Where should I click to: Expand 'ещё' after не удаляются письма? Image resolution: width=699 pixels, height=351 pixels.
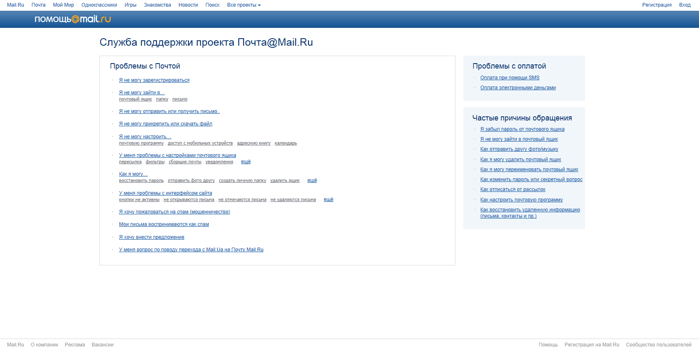[x=328, y=199]
